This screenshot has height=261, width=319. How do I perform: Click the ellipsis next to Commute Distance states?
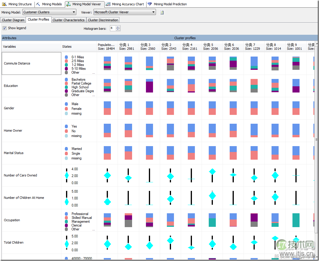click(x=94, y=73)
